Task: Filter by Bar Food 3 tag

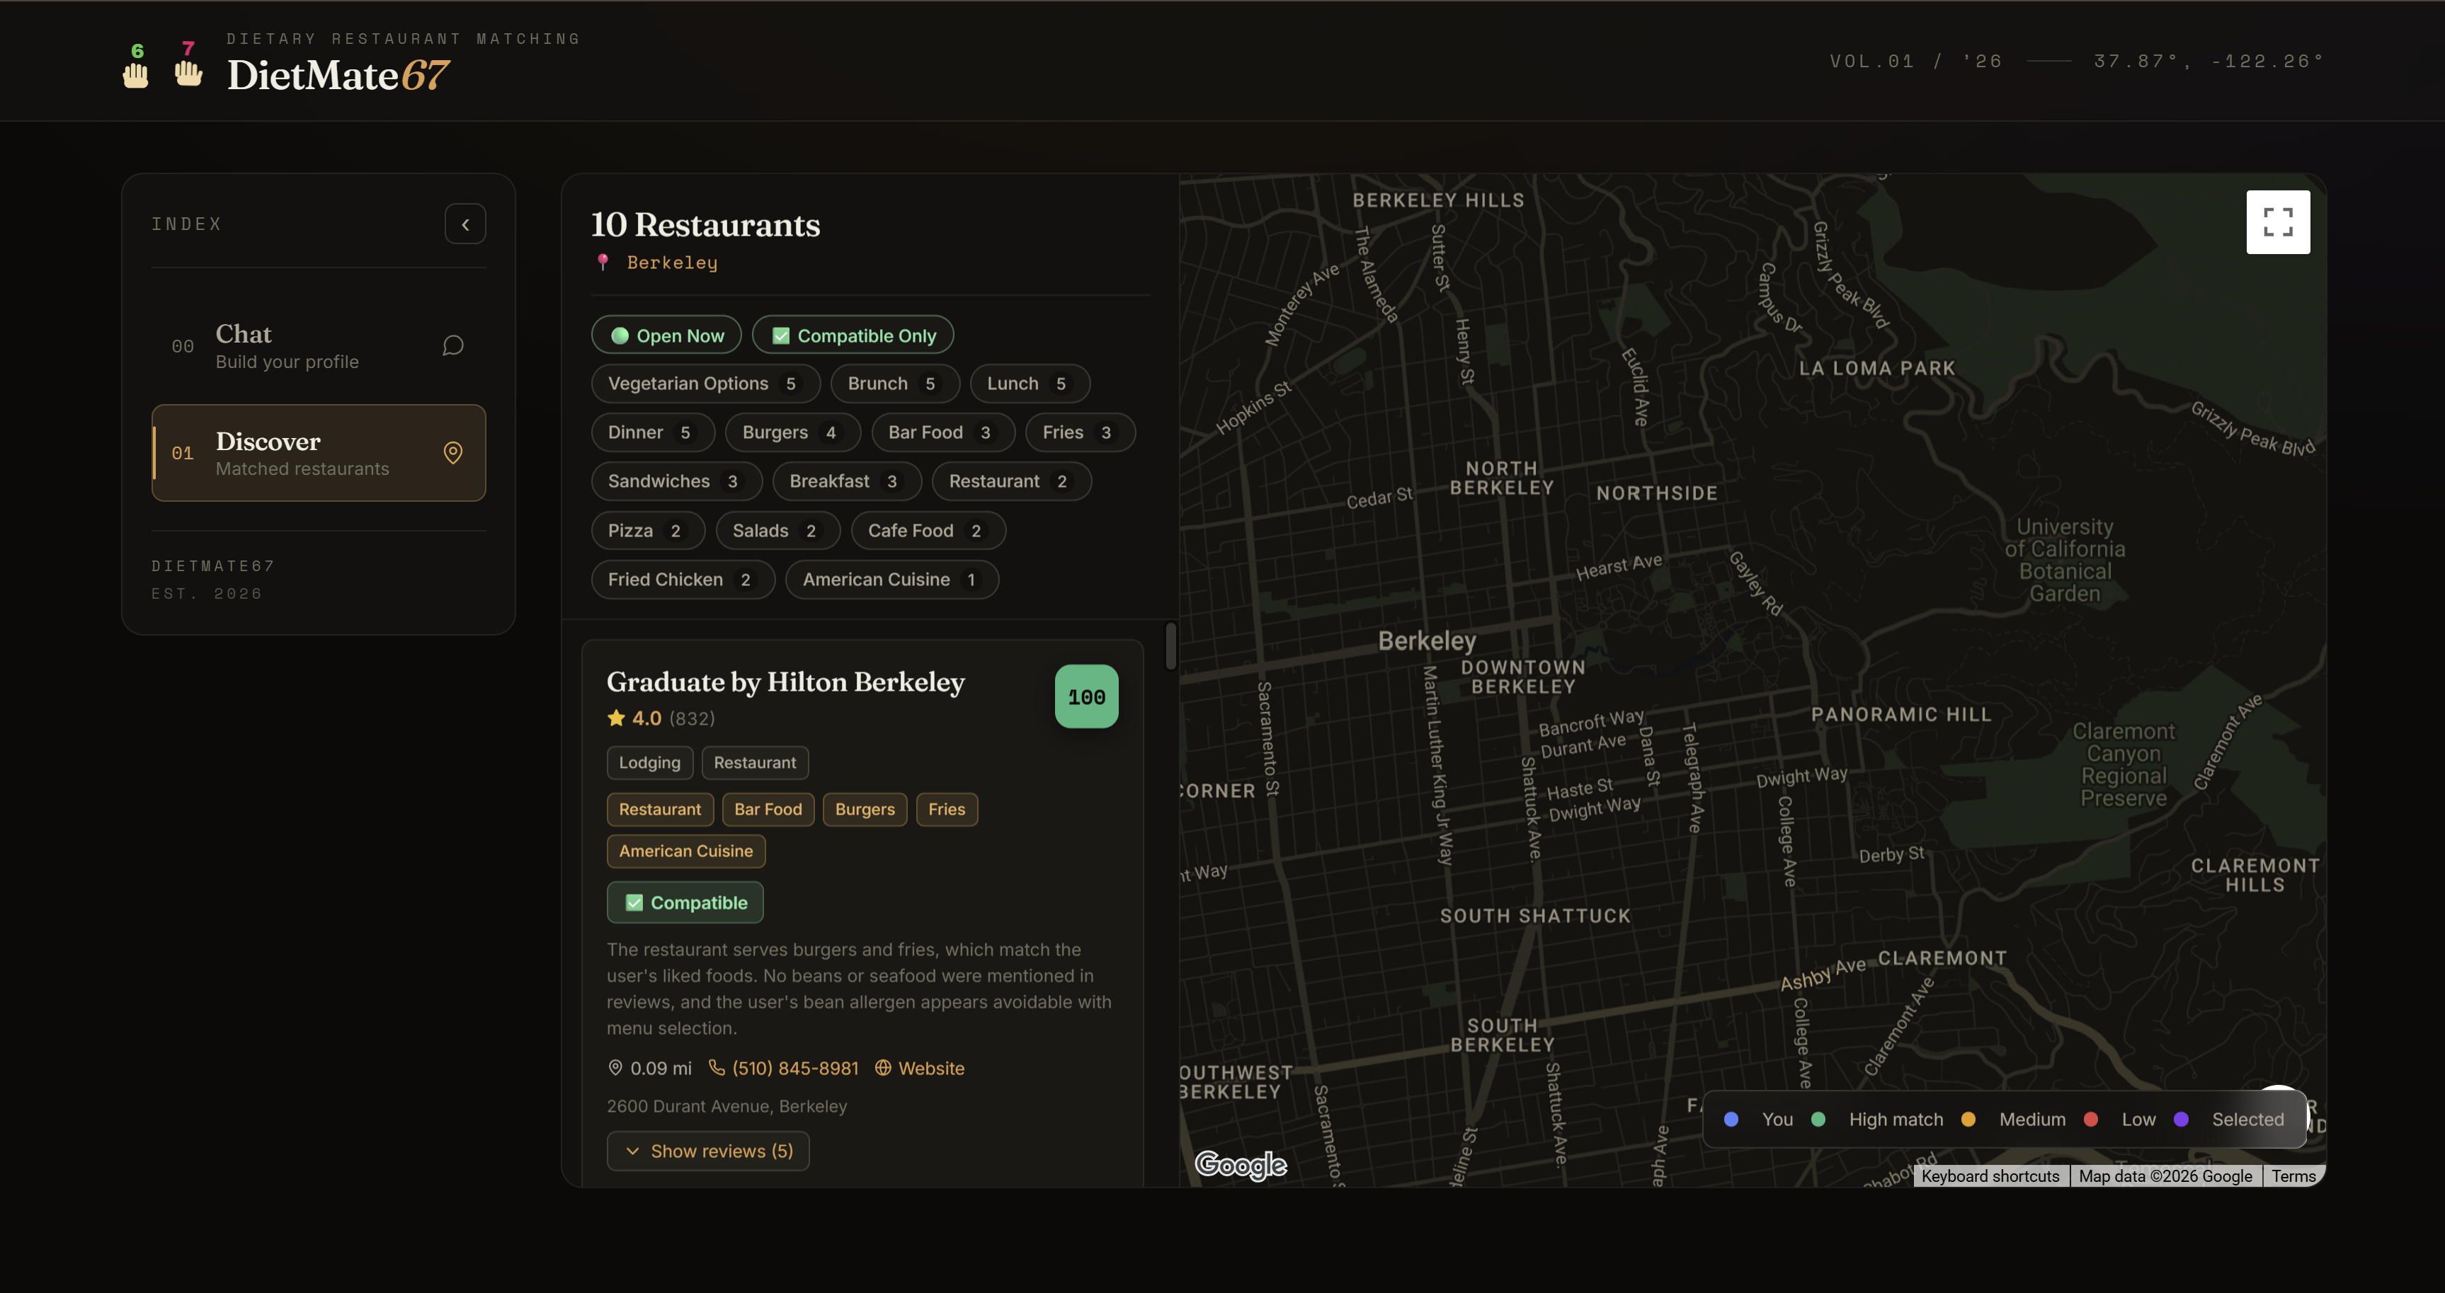Action: point(942,432)
